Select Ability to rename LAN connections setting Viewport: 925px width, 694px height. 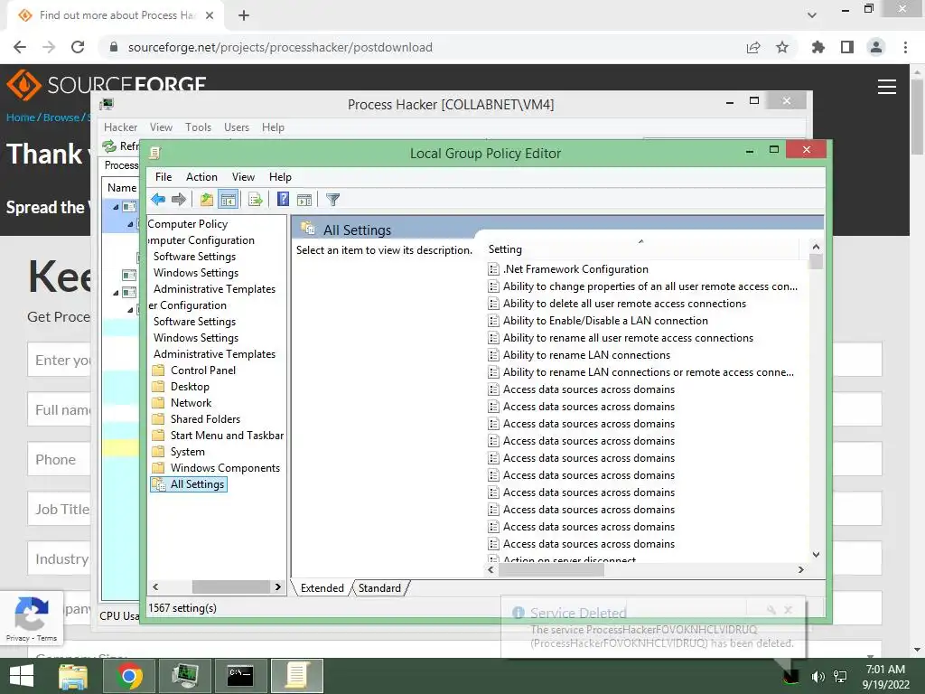click(586, 354)
